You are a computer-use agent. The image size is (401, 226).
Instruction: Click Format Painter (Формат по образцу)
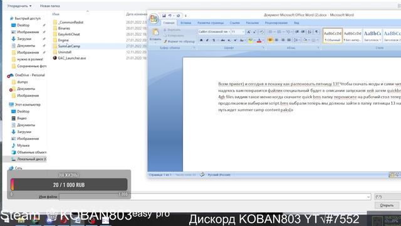tap(179, 41)
